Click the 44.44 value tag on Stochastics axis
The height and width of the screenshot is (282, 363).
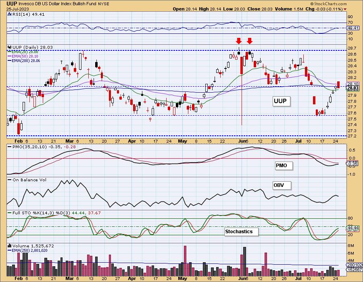(353, 228)
